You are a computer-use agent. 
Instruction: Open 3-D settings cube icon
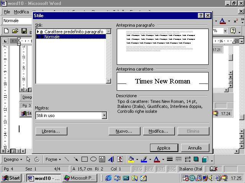coord(205,159)
